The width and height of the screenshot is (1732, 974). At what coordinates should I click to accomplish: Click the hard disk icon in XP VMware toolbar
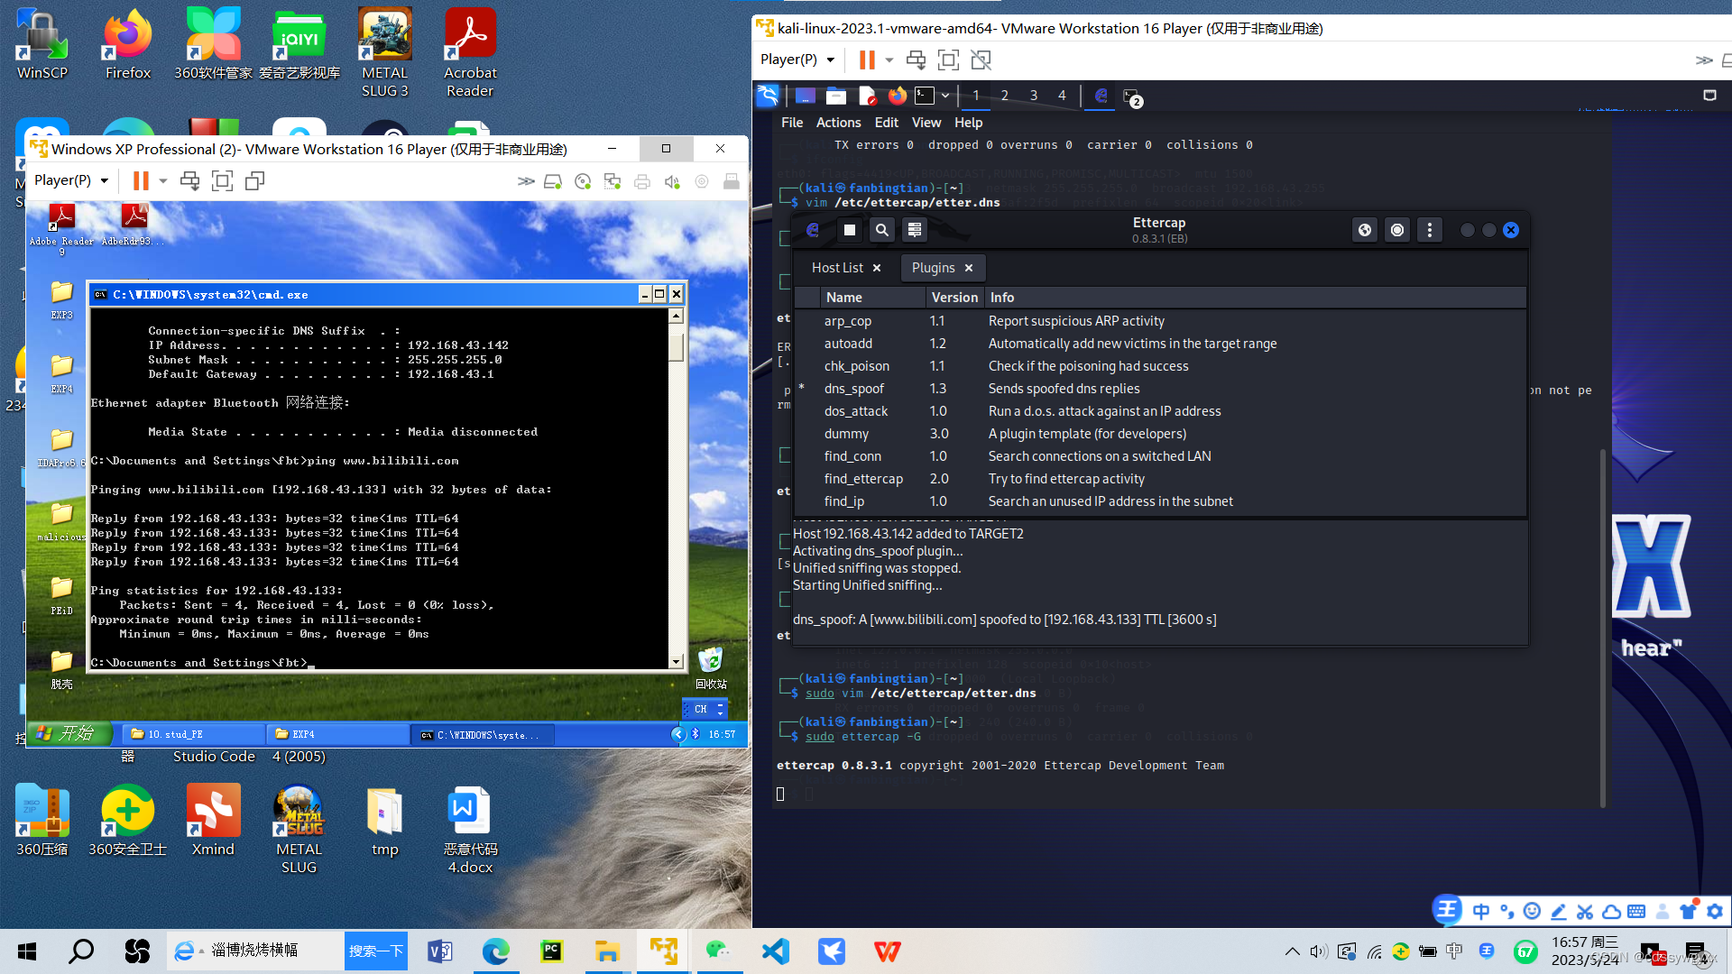[x=553, y=181]
